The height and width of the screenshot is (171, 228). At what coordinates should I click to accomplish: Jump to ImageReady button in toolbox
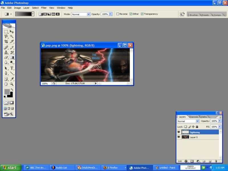coord(9,114)
